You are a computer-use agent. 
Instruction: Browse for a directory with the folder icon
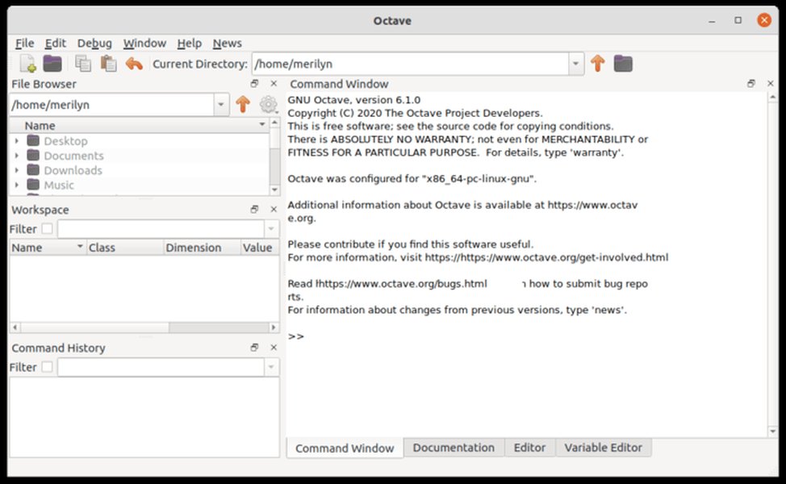621,64
